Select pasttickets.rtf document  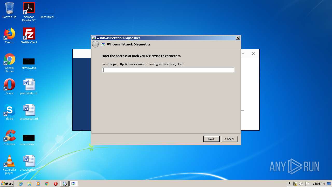click(x=29, y=87)
